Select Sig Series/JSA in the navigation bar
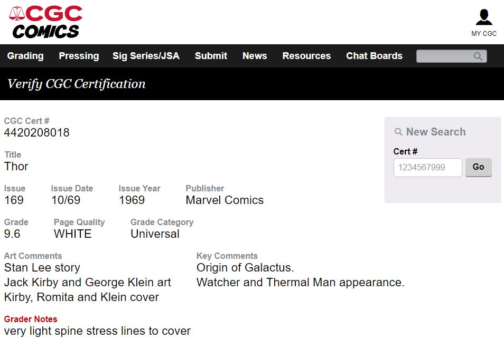This screenshot has height=339, width=504. (x=146, y=56)
